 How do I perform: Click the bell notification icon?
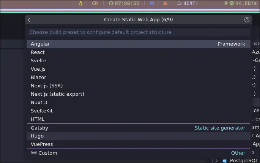pyautogui.click(x=179, y=3)
